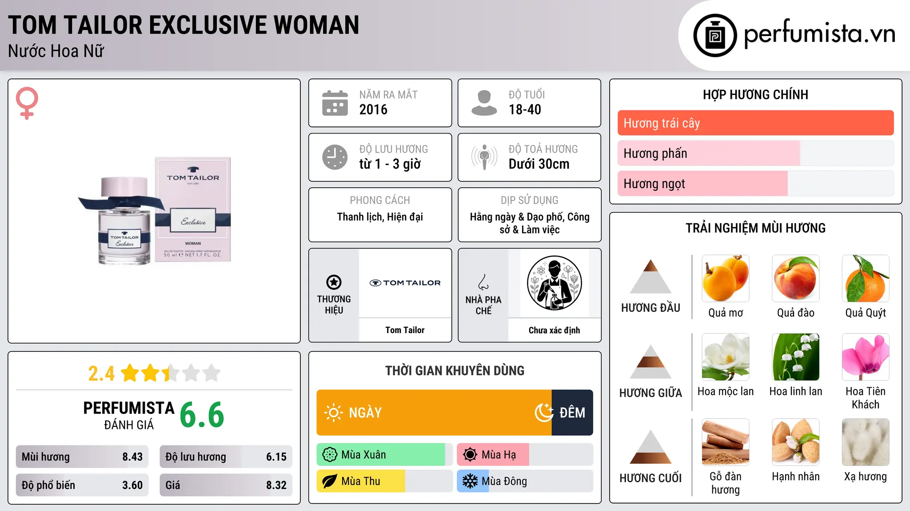Click the pink female gender symbol

[27, 103]
